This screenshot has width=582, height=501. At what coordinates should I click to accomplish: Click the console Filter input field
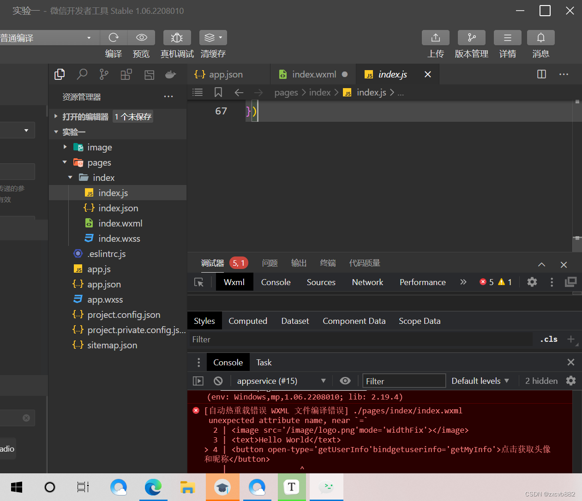pos(404,381)
